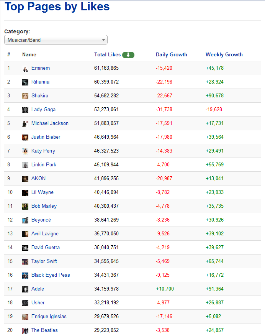Click Lady Gaga's profile thumbnail

(x=25, y=110)
